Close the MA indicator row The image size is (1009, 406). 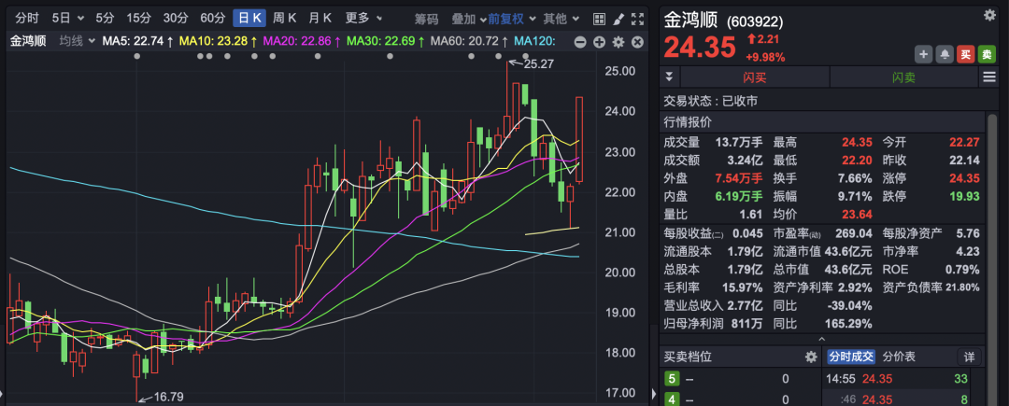pos(636,41)
